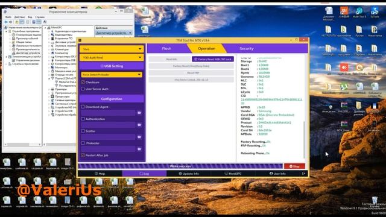
Task: Click Read Info button
Action: tap(170, 59)
